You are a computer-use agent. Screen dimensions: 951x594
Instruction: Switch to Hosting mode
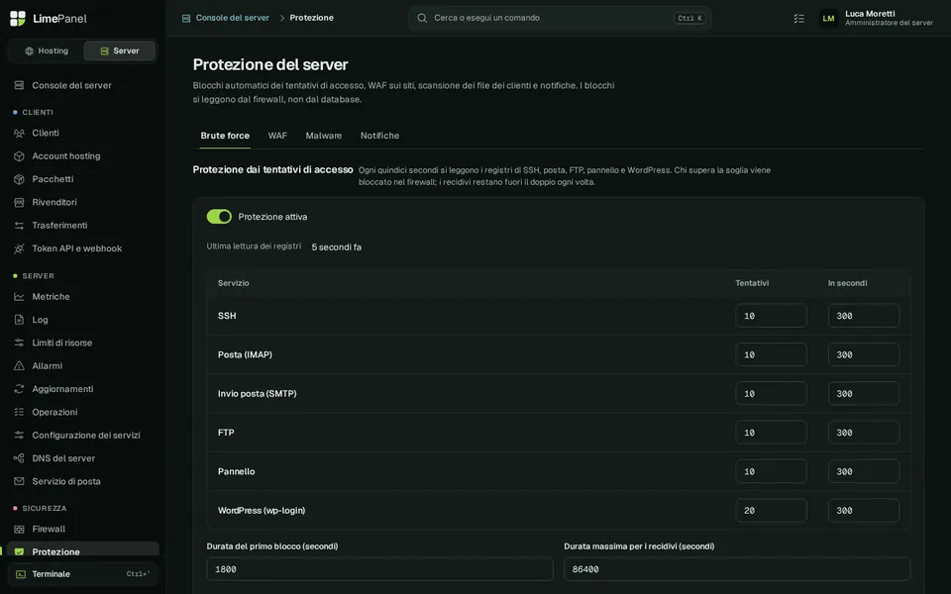point(47,50)
